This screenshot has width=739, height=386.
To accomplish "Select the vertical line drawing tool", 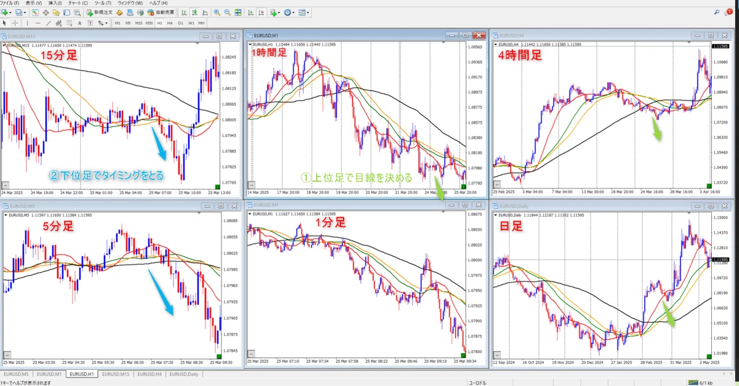I will tap(27, 23).
